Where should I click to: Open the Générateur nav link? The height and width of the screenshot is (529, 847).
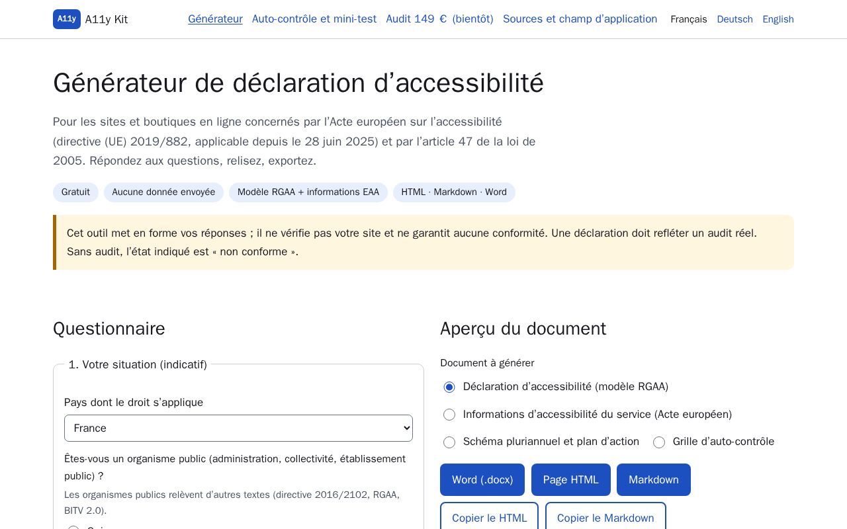pos(215,19)
